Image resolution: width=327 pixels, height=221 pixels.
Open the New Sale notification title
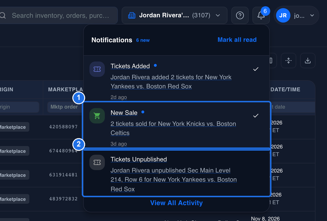124,113
